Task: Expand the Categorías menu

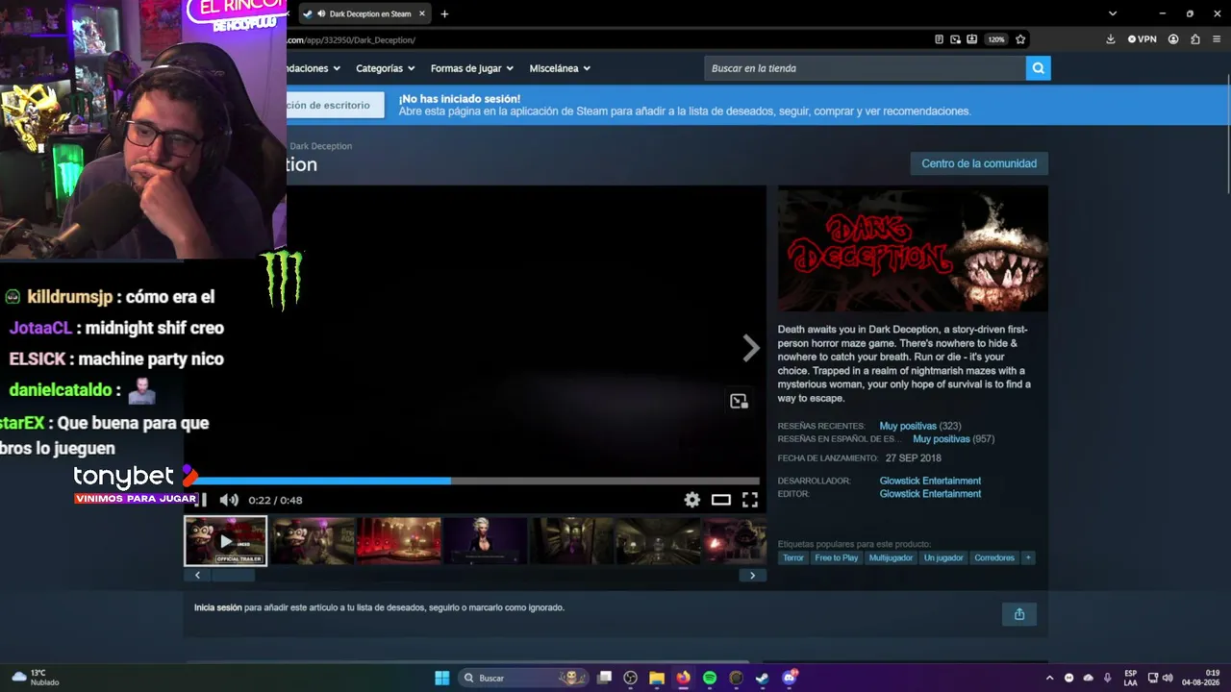Action: [386, 68]
